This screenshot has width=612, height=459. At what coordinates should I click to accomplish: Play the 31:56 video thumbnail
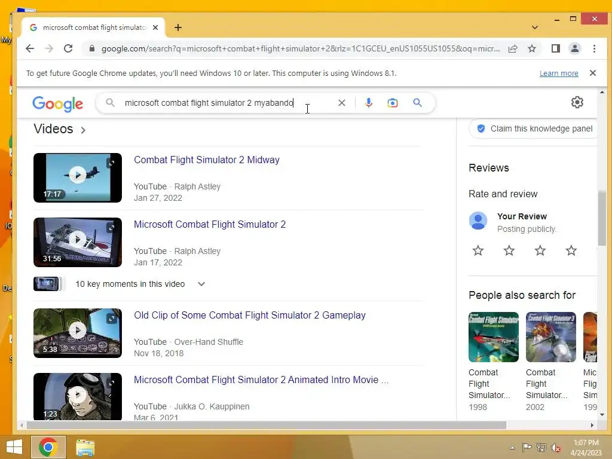[x=78, y=243]
